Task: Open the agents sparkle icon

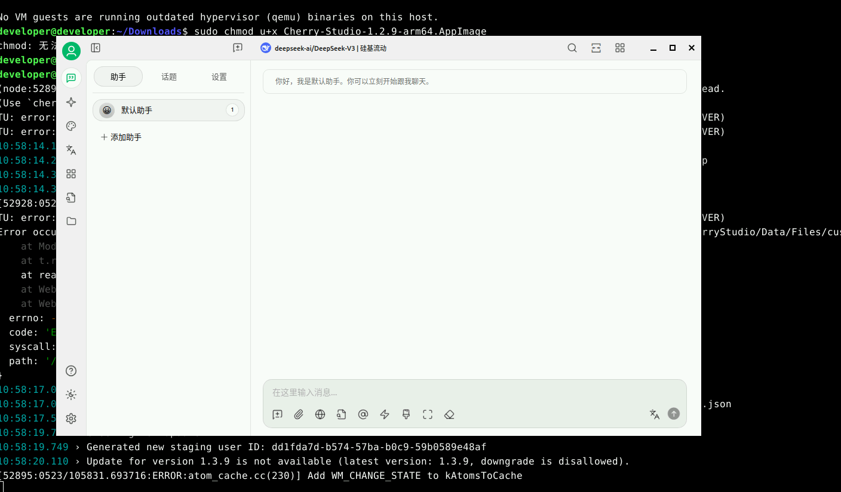Action: point(71,102)
